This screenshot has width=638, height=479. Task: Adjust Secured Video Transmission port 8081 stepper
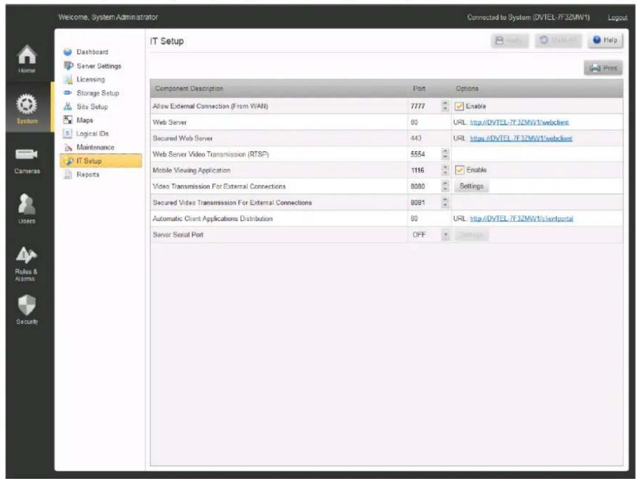click(x=445, y=202)
